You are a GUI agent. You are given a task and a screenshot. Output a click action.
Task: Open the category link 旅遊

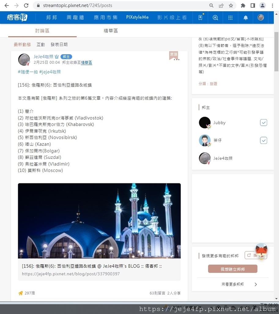pyautogui.click(x=213, y=84)
